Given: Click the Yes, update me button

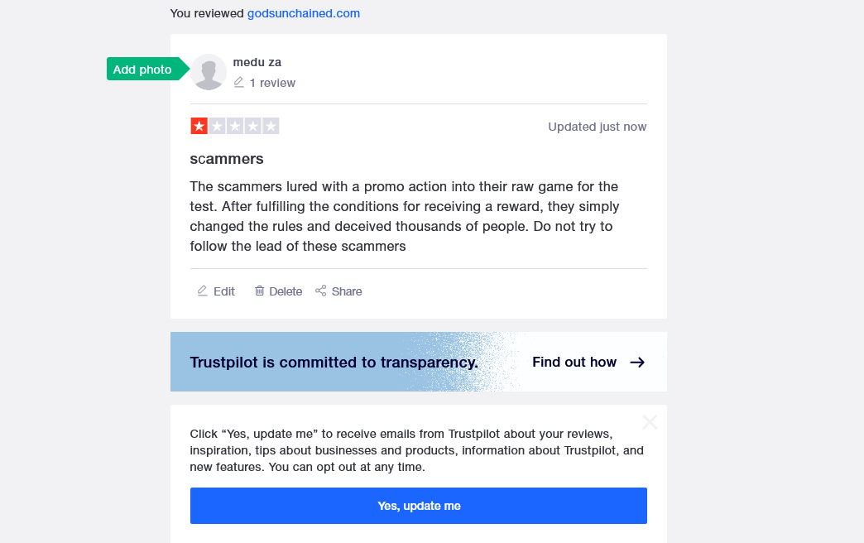Looking at the screenshot, I should (x=418, y=506).
